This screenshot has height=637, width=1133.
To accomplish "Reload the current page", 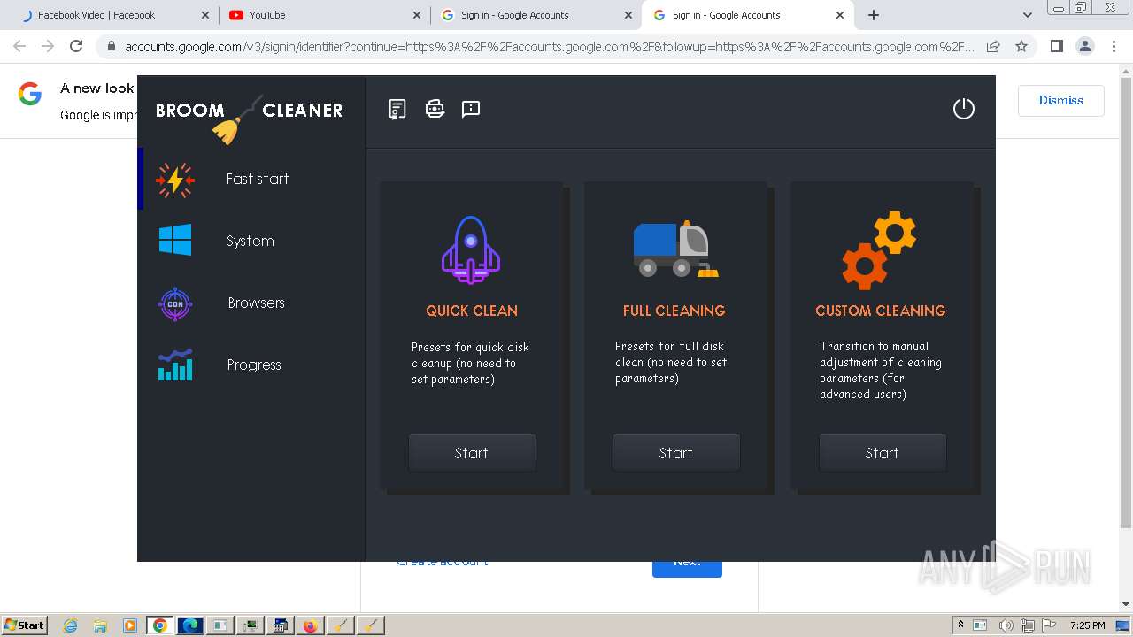I will 76,46.
